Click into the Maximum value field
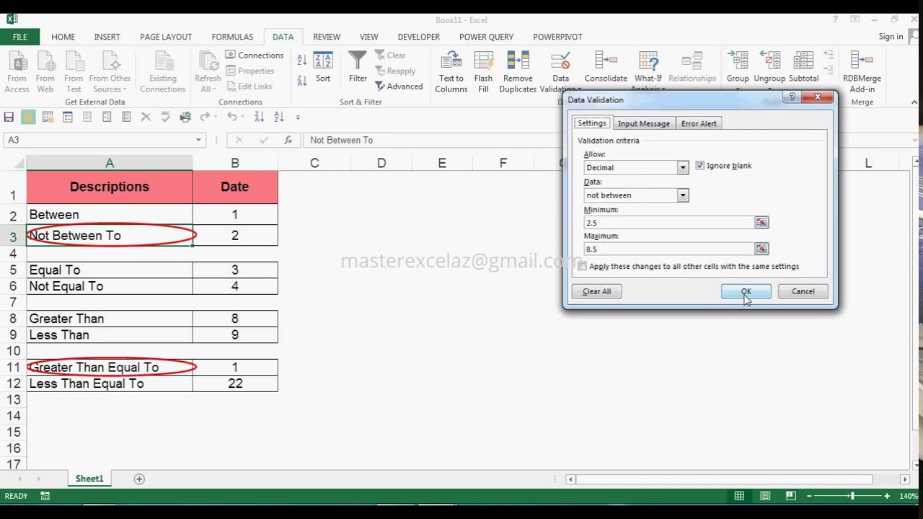The image size is (923, 519). (x=669, y=249)
